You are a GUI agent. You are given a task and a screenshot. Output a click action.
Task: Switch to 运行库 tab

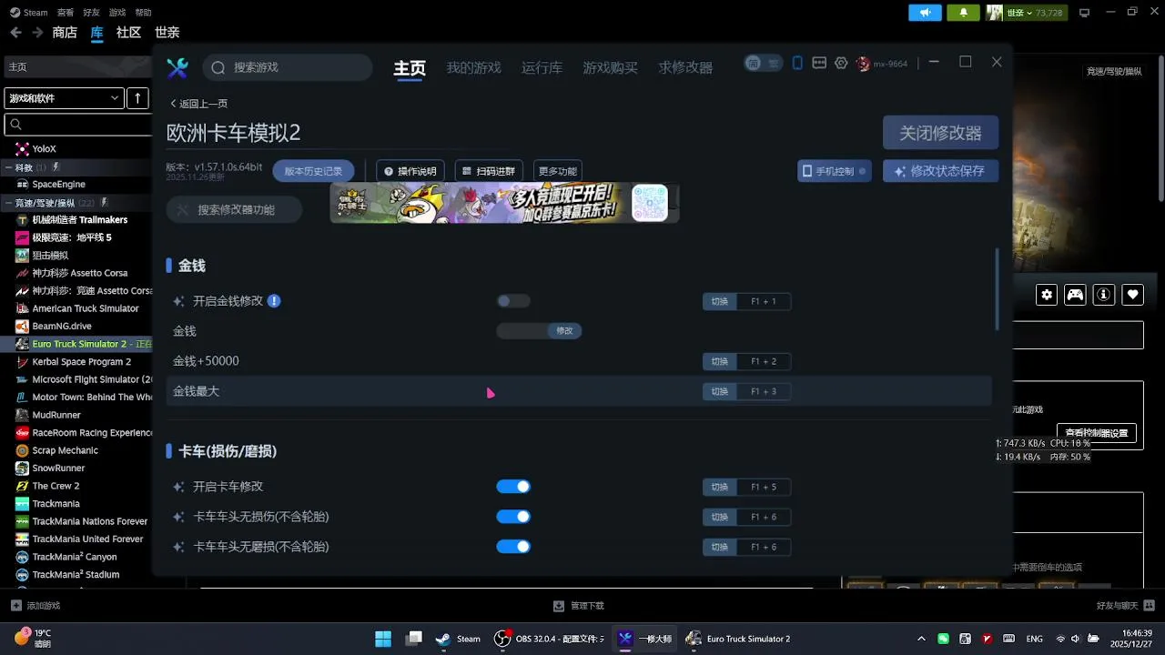[542, 67]
